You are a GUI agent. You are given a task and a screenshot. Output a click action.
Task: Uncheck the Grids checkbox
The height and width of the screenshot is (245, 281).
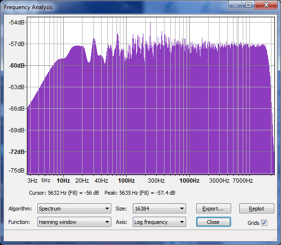coord(264,223)
